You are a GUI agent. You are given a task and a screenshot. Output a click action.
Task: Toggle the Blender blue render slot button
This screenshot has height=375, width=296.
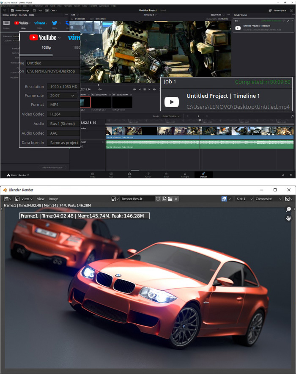click(x=224, y=199)
